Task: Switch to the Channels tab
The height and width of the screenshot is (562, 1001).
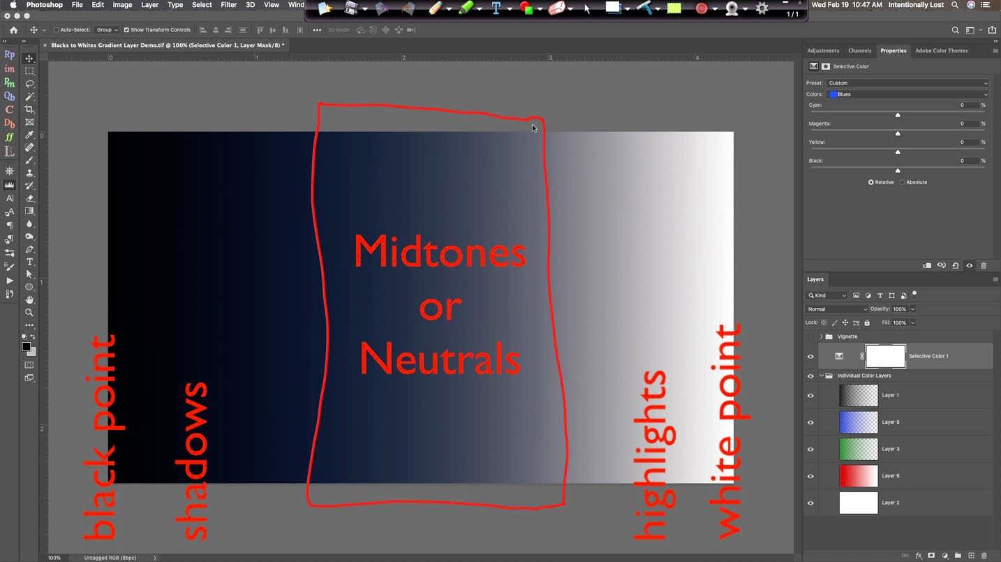Action: [859, 50]
